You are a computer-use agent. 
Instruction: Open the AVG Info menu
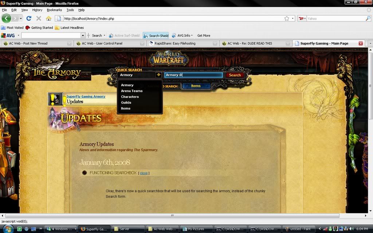pyautogui.click(x=182, y=35)
